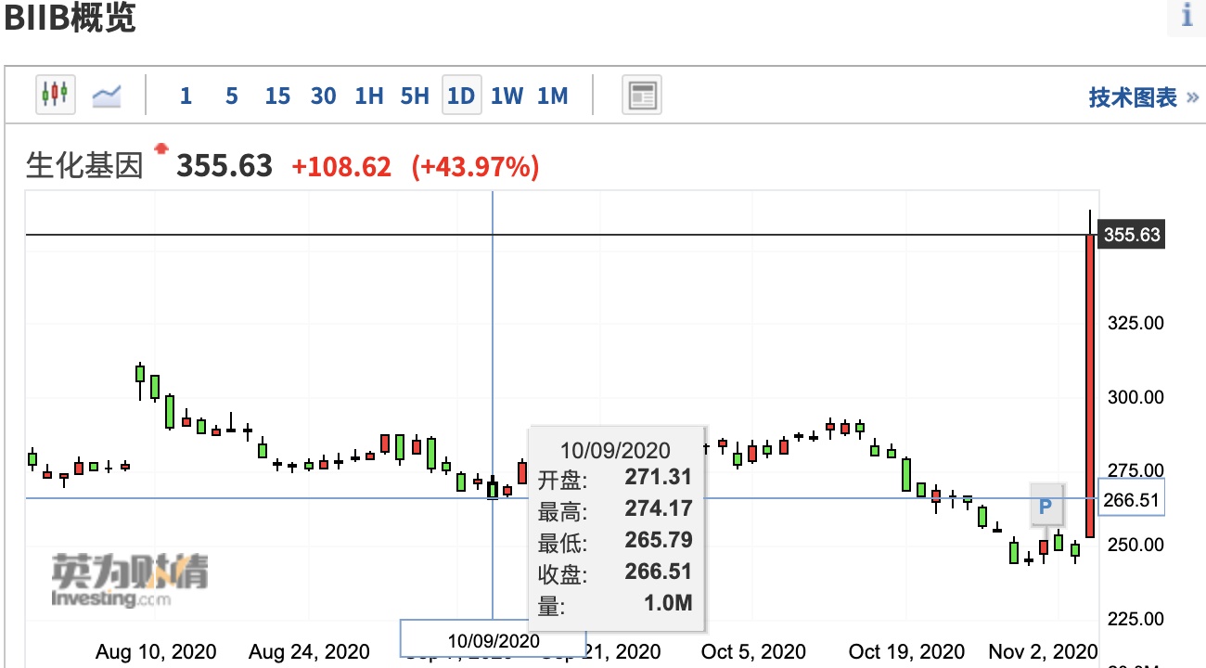The image size is (1206, 668).
Task: Click the 325.00 axis label
Action: click(x=1135, y=324)
